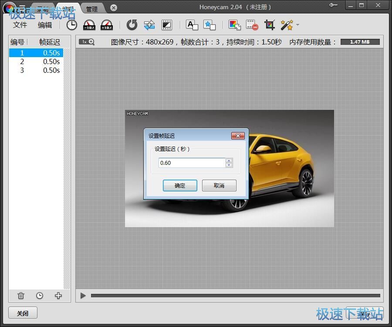
Task: Select frame 2 in the frame list
Action: [36, 61]
